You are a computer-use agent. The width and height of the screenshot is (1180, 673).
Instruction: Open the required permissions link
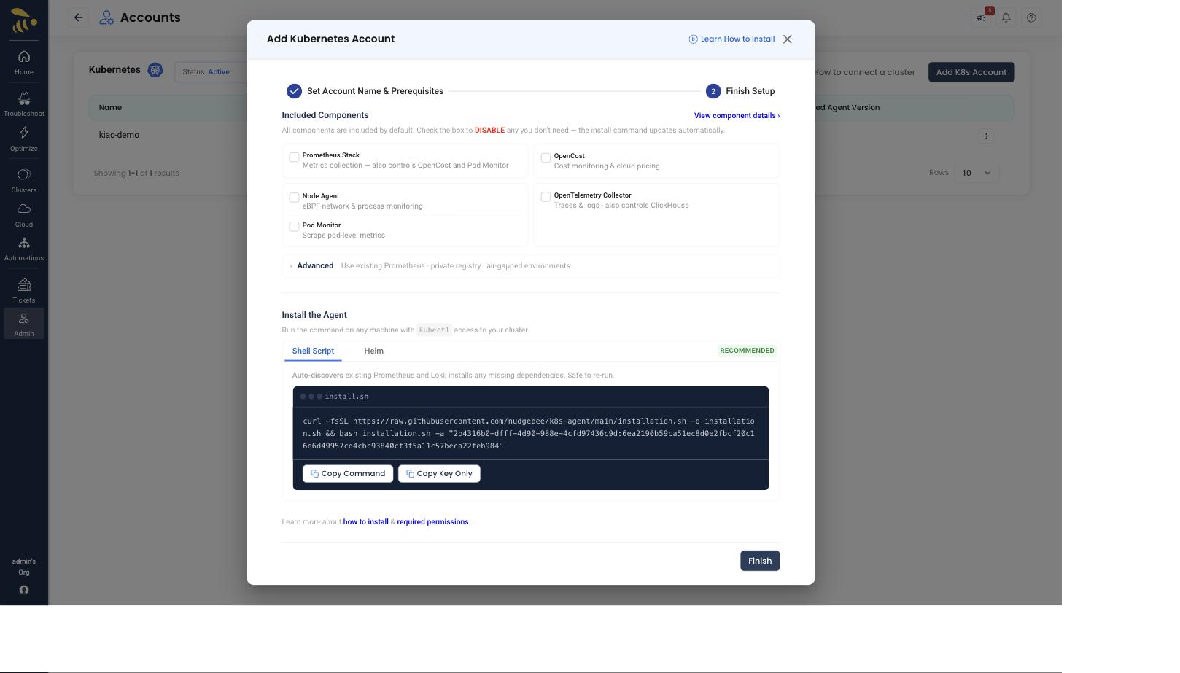click(x=432, y=522)
